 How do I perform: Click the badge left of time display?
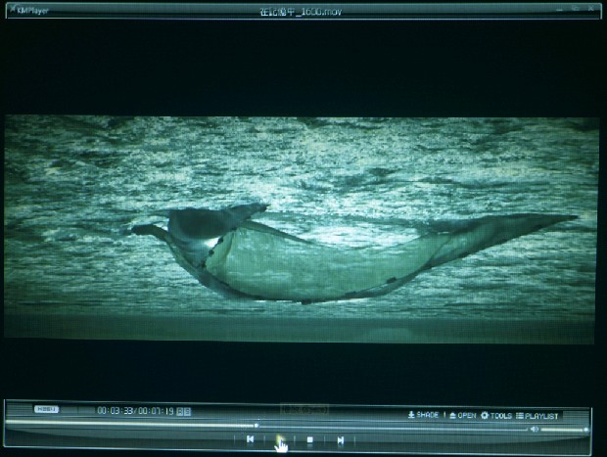point(47,410)
